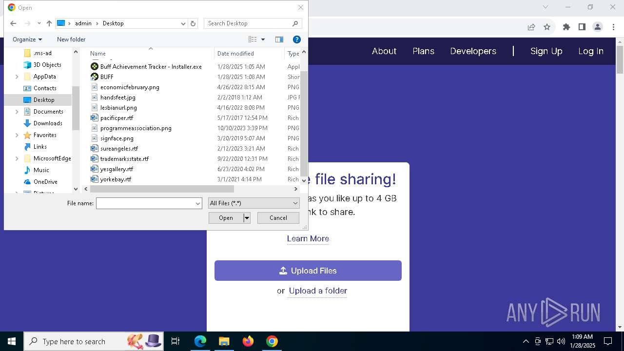This screenshot has height=351, width=624.
Task: Open Chrome extensions puzzle icon
Action: (566, 27)
